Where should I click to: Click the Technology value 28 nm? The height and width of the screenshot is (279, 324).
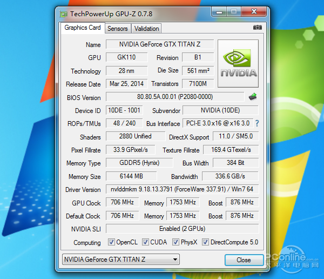pyautogui.click(x=127, y=71)
